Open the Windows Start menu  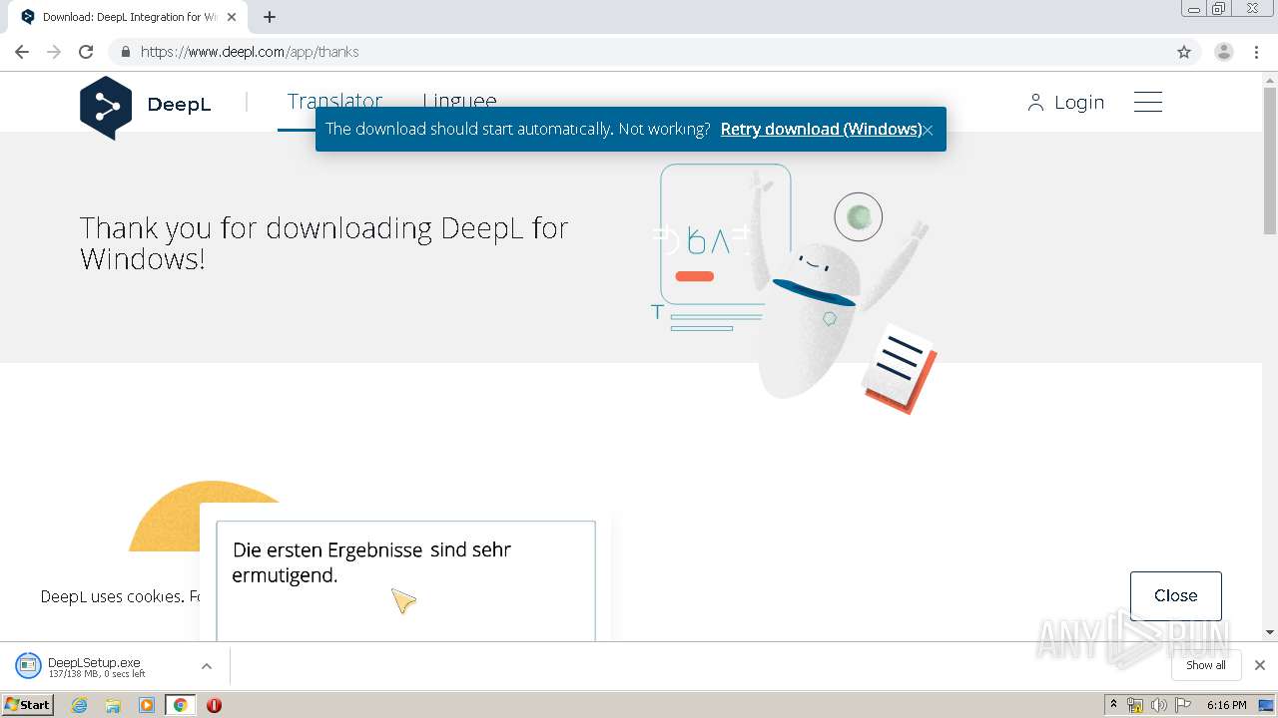[28, 704]
